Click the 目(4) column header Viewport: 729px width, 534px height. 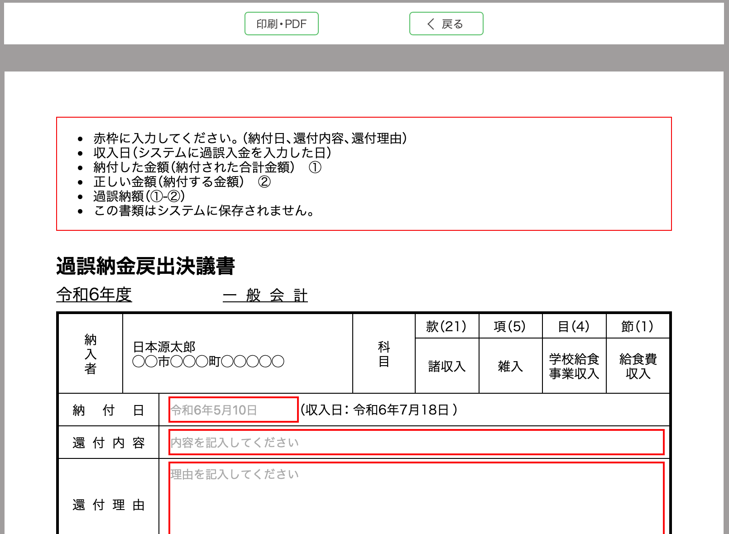pos(574,326)
